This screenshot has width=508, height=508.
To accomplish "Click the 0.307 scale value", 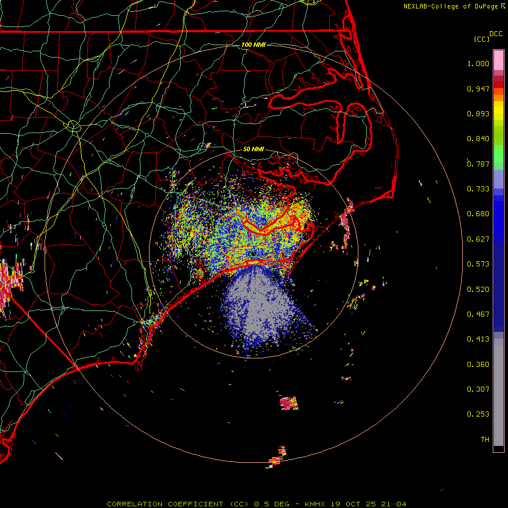I will click(478, 389).
